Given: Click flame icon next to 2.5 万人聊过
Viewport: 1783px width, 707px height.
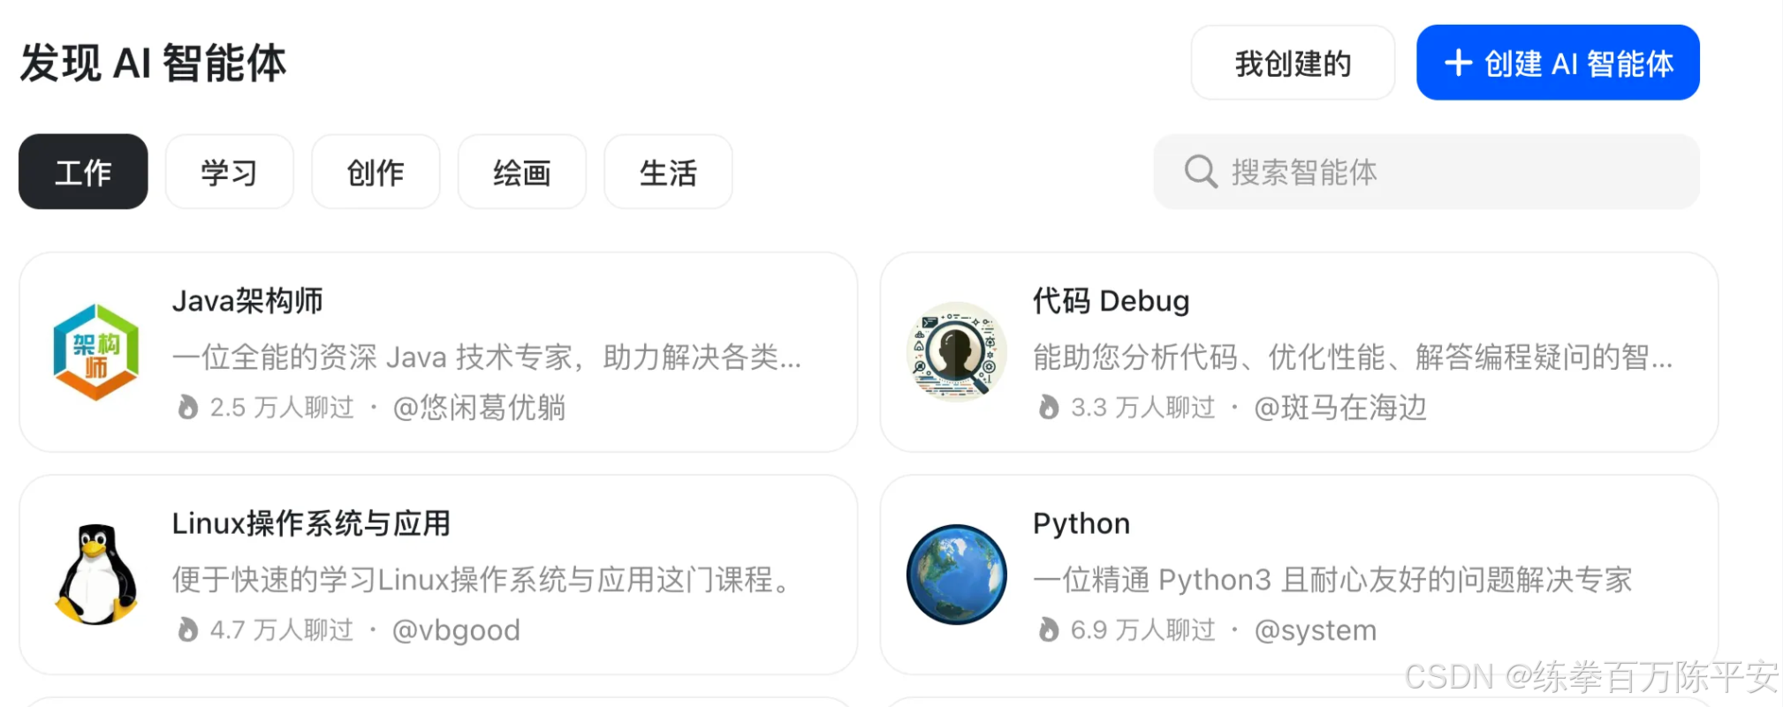Looking at the screenshot, I should pos(187,407).
